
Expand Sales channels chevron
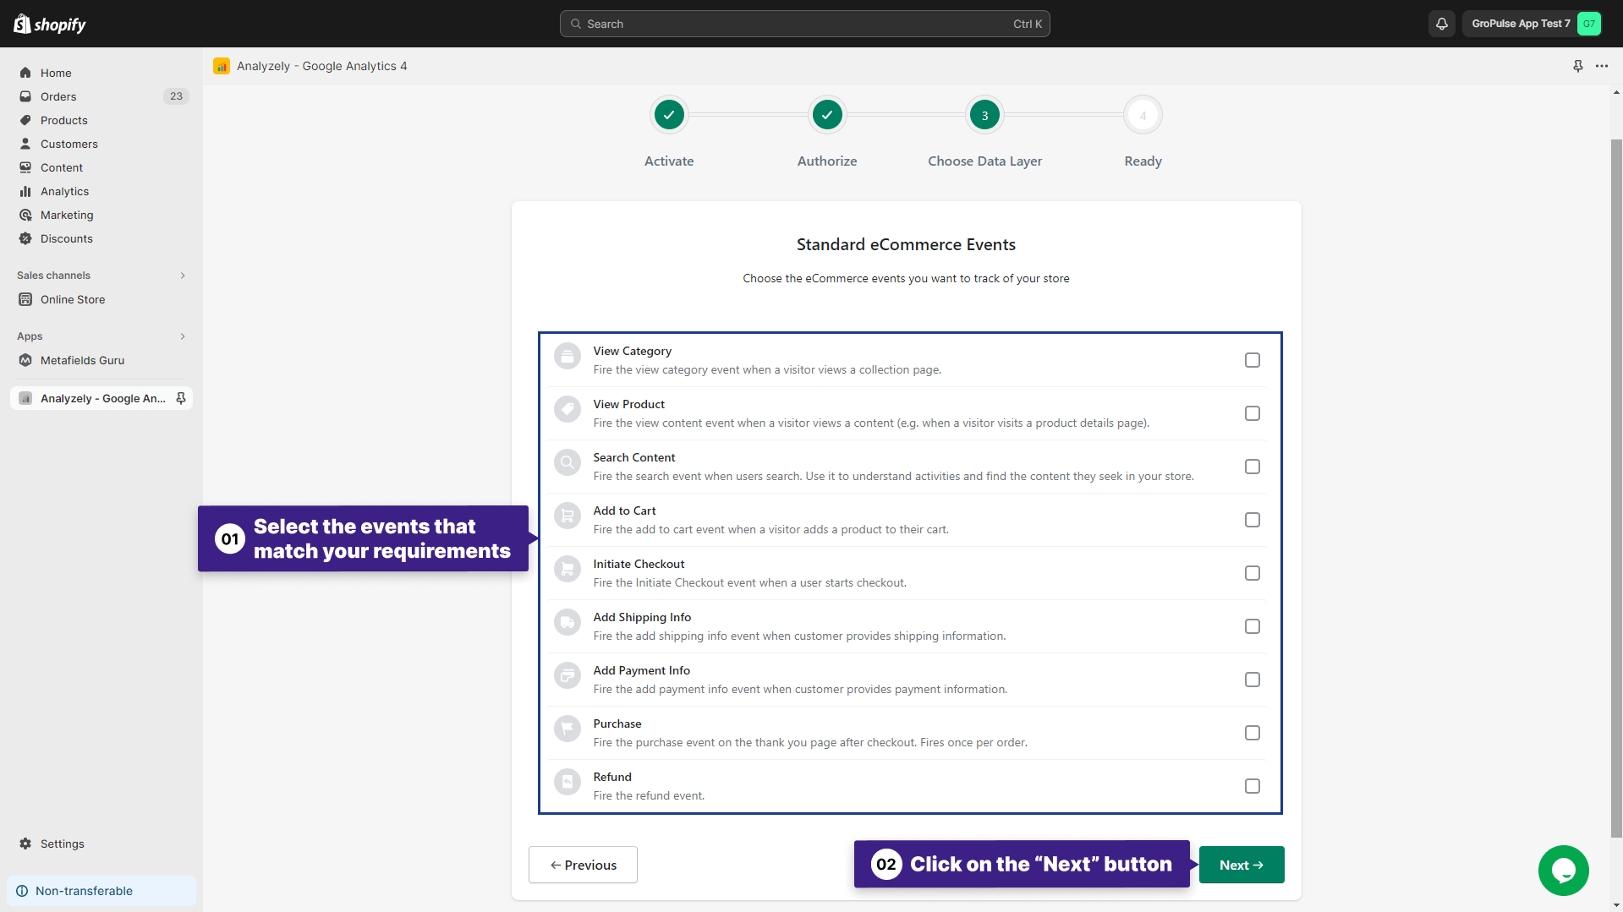tap(183, 276)
